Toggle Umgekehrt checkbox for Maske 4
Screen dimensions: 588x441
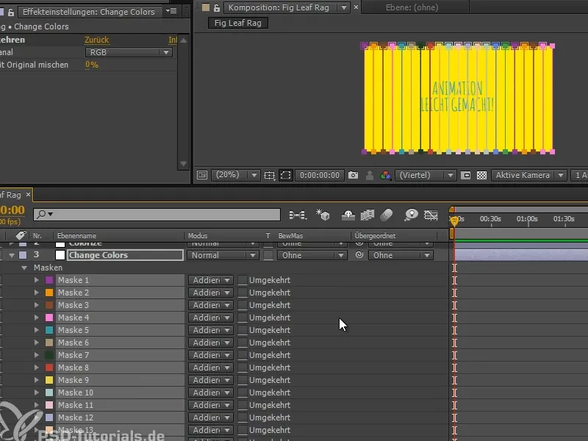click(x=243, y=318)
